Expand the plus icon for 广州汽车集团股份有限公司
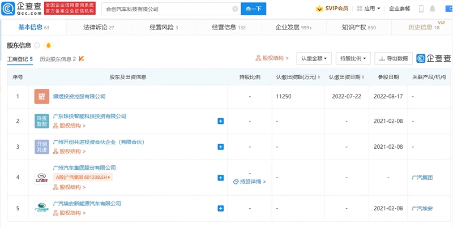The width and height of the screenshot is (453, 228). (x=220, y=178)
